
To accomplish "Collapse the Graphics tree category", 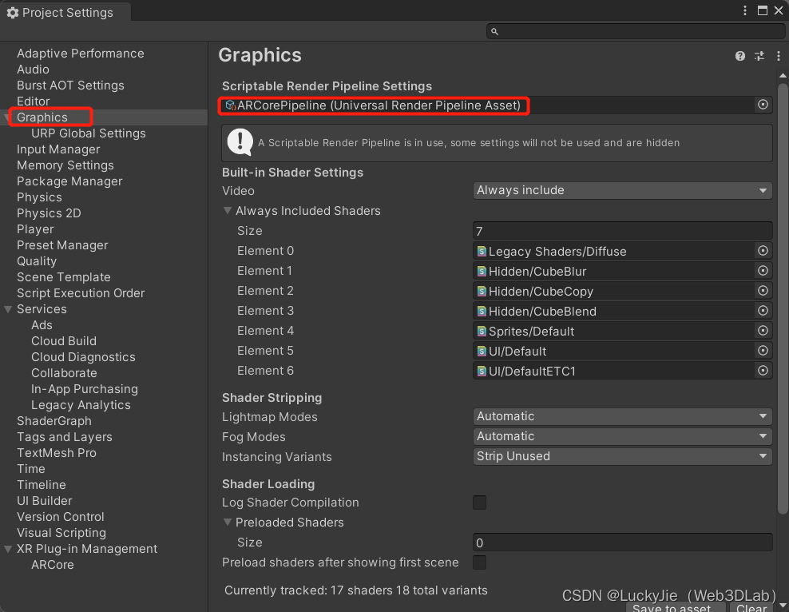I will [7, 117].
